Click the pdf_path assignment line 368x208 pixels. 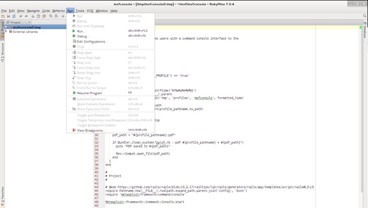pos(144,135)
